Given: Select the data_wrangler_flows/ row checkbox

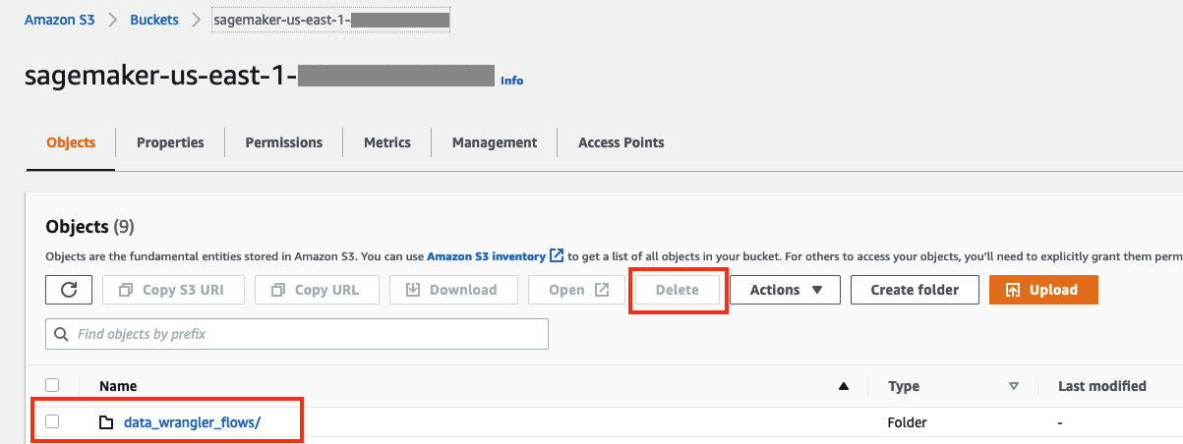Looking at the screenshot, I should [x=53, y=421].
